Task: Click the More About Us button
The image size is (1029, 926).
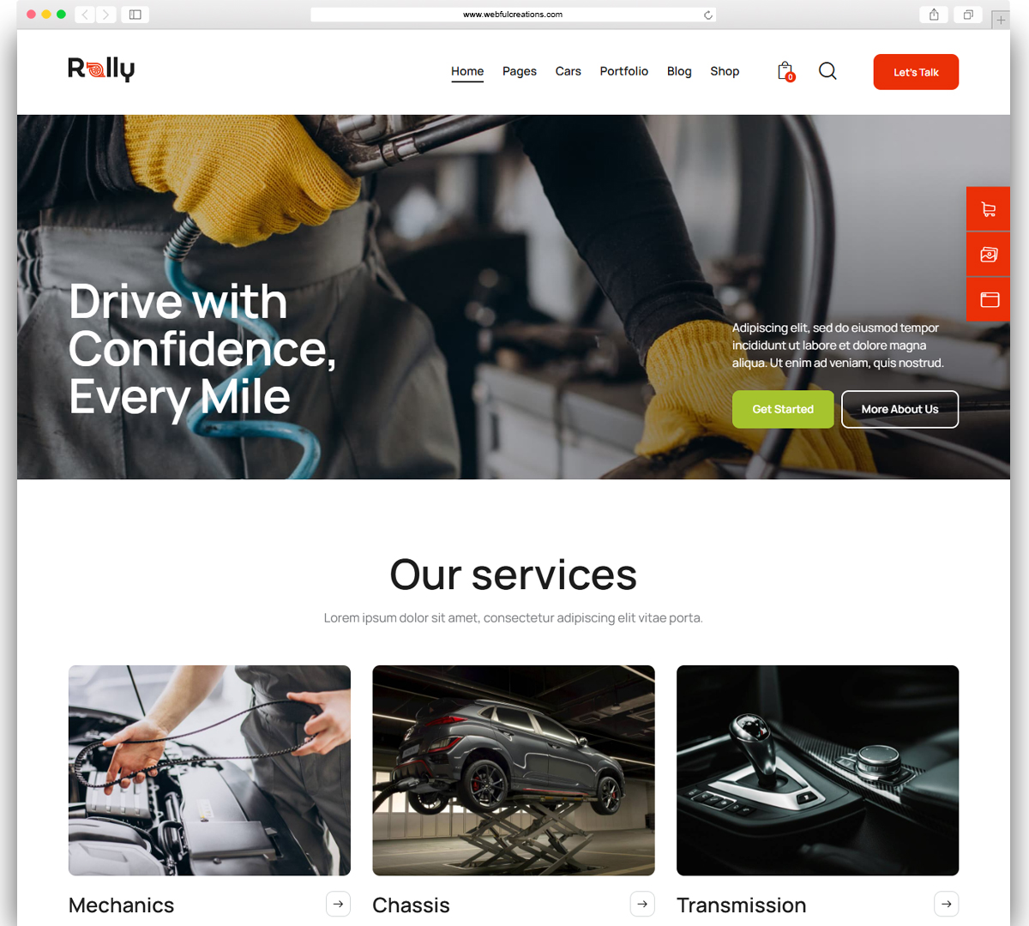Action: click(900, 409)
